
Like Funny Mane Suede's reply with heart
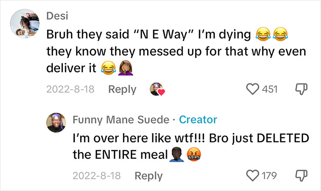(253, 175)
